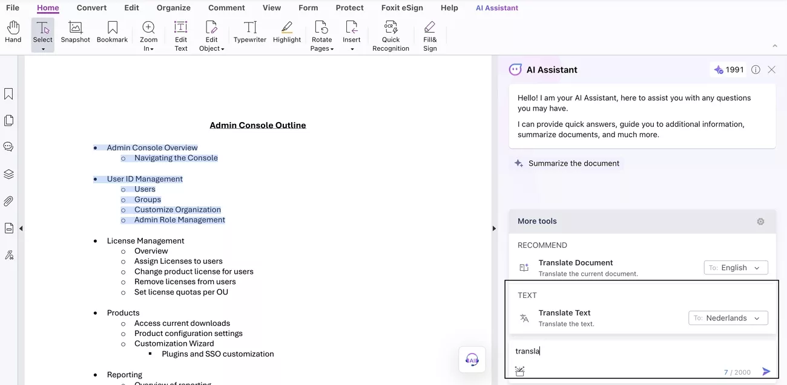Switch to the Convert ribbon tab
787x385 pixels.
click(x=91, y=8)
